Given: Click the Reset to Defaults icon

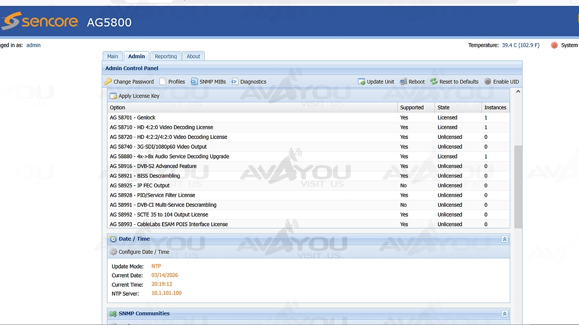Looking at the screenshot, I should [x=434, y=82].
